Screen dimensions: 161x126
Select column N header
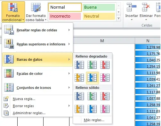[148, 41]
